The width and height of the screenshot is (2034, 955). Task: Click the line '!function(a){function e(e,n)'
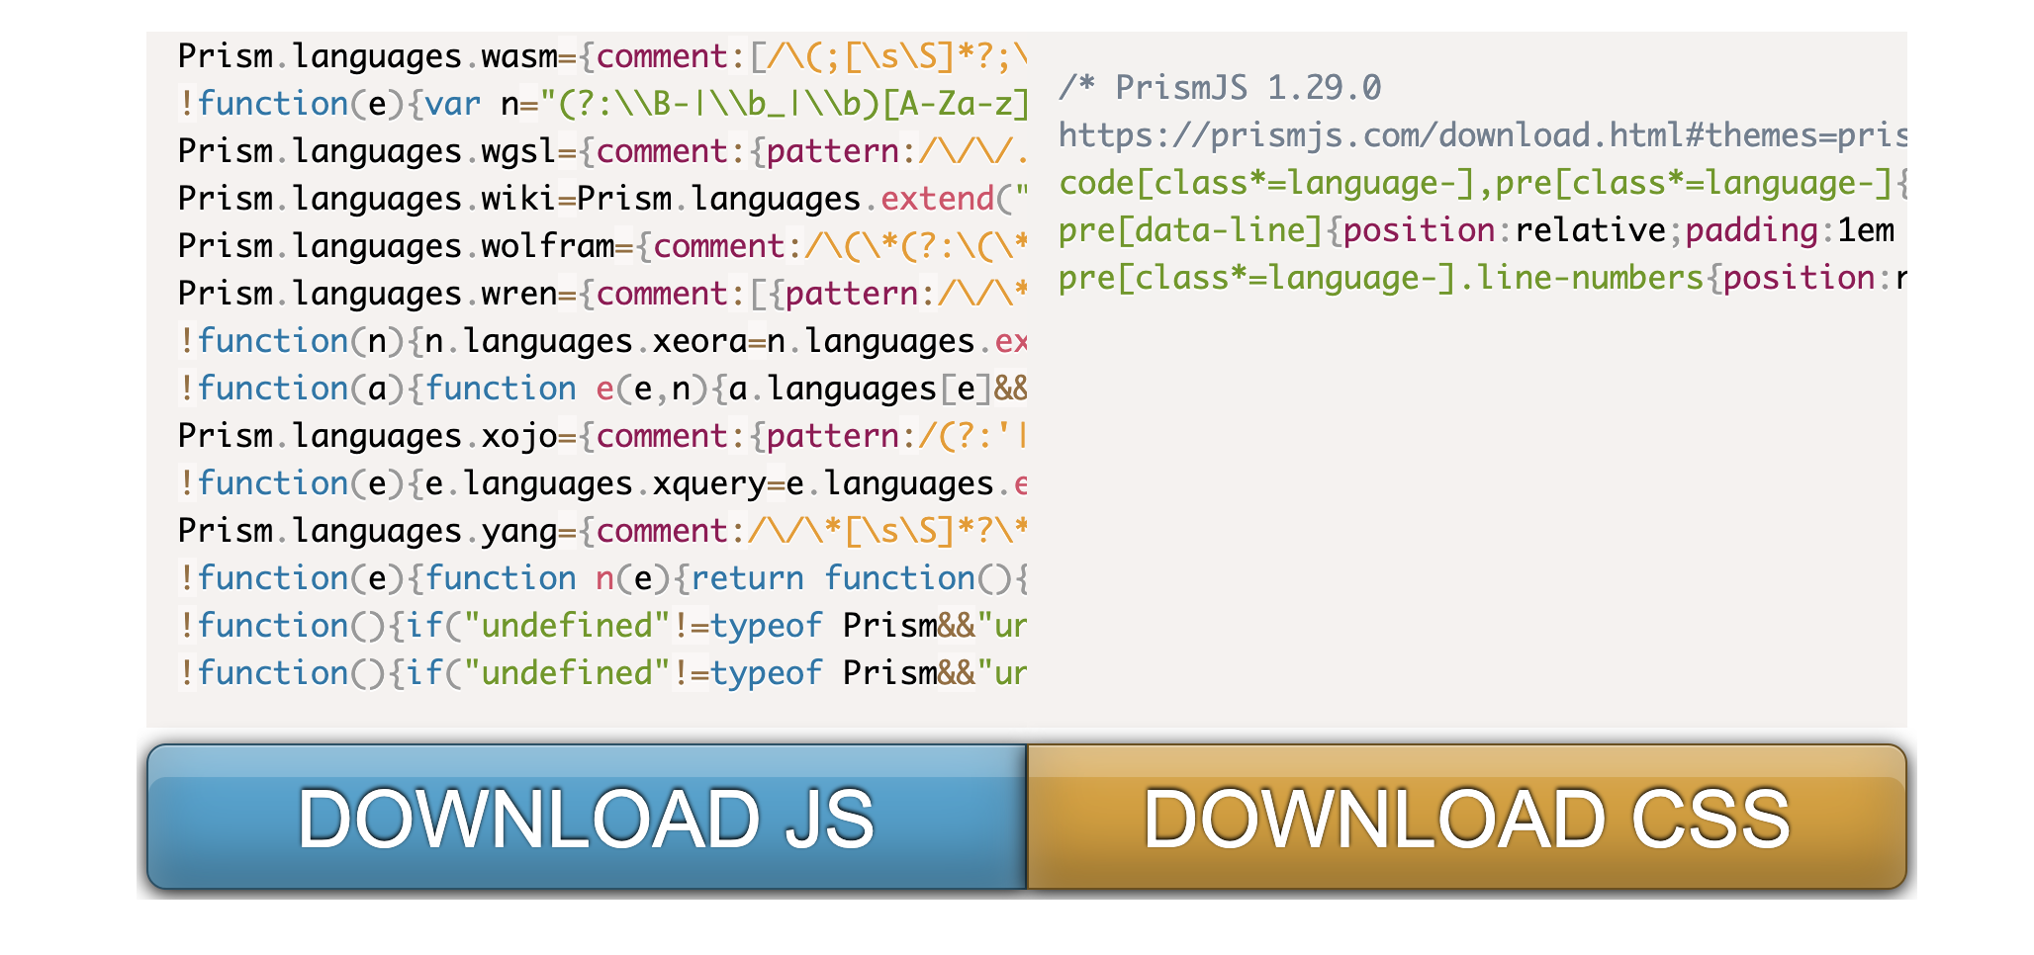click(x=602, y=389)
